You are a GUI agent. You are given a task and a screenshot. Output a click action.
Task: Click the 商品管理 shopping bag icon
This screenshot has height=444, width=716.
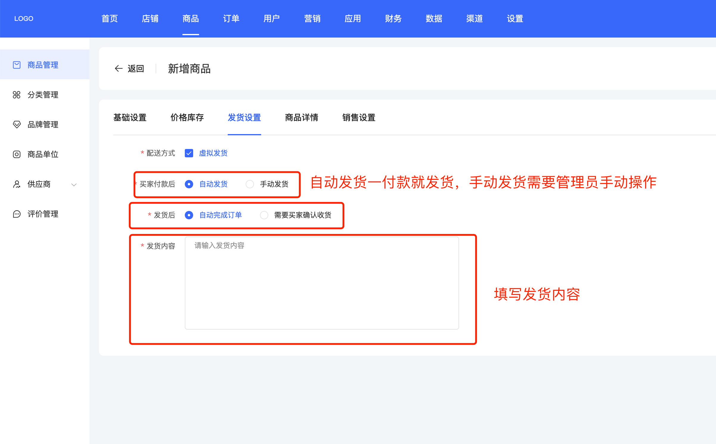(17, 65)
